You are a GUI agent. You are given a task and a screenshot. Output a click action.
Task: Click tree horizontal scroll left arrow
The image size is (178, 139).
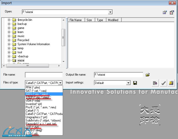[4, 66]
